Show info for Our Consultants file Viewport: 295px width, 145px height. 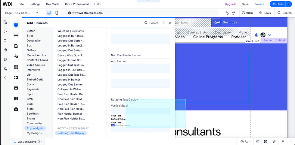point(40,142)
